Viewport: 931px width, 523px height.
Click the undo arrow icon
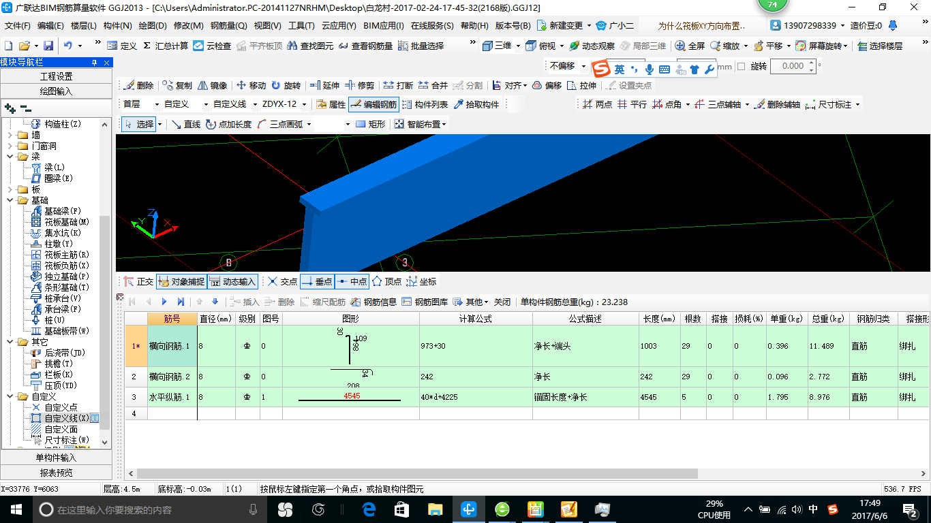[x=68, y=46]
